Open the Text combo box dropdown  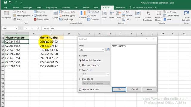pyautogui.click(x=103, y=50)
